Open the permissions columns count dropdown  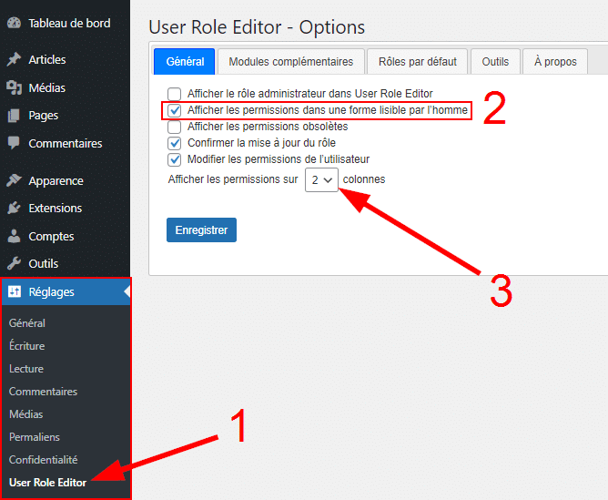coord(321,179)
